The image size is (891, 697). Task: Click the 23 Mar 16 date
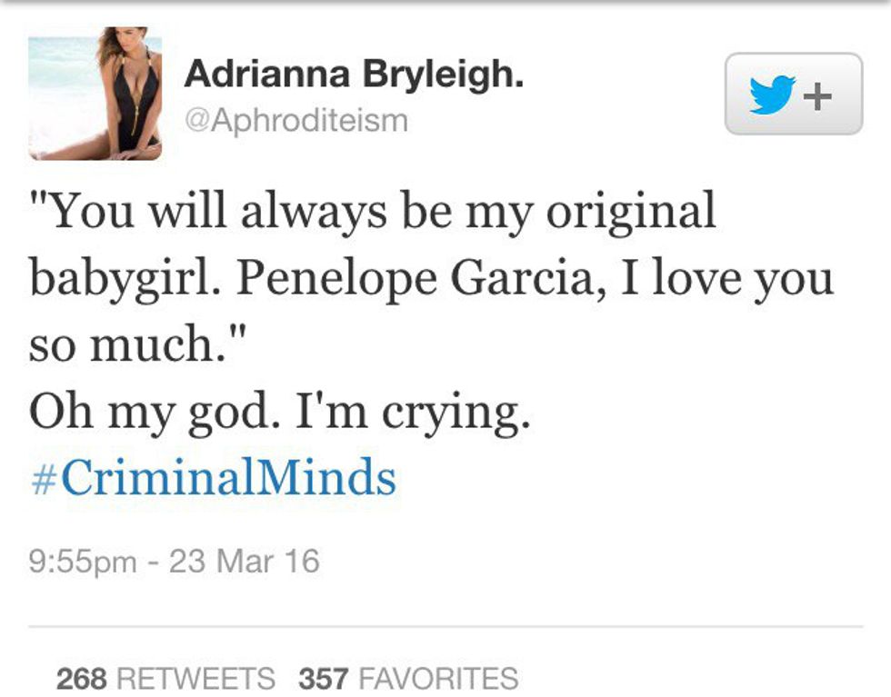(x=245, y=561)
